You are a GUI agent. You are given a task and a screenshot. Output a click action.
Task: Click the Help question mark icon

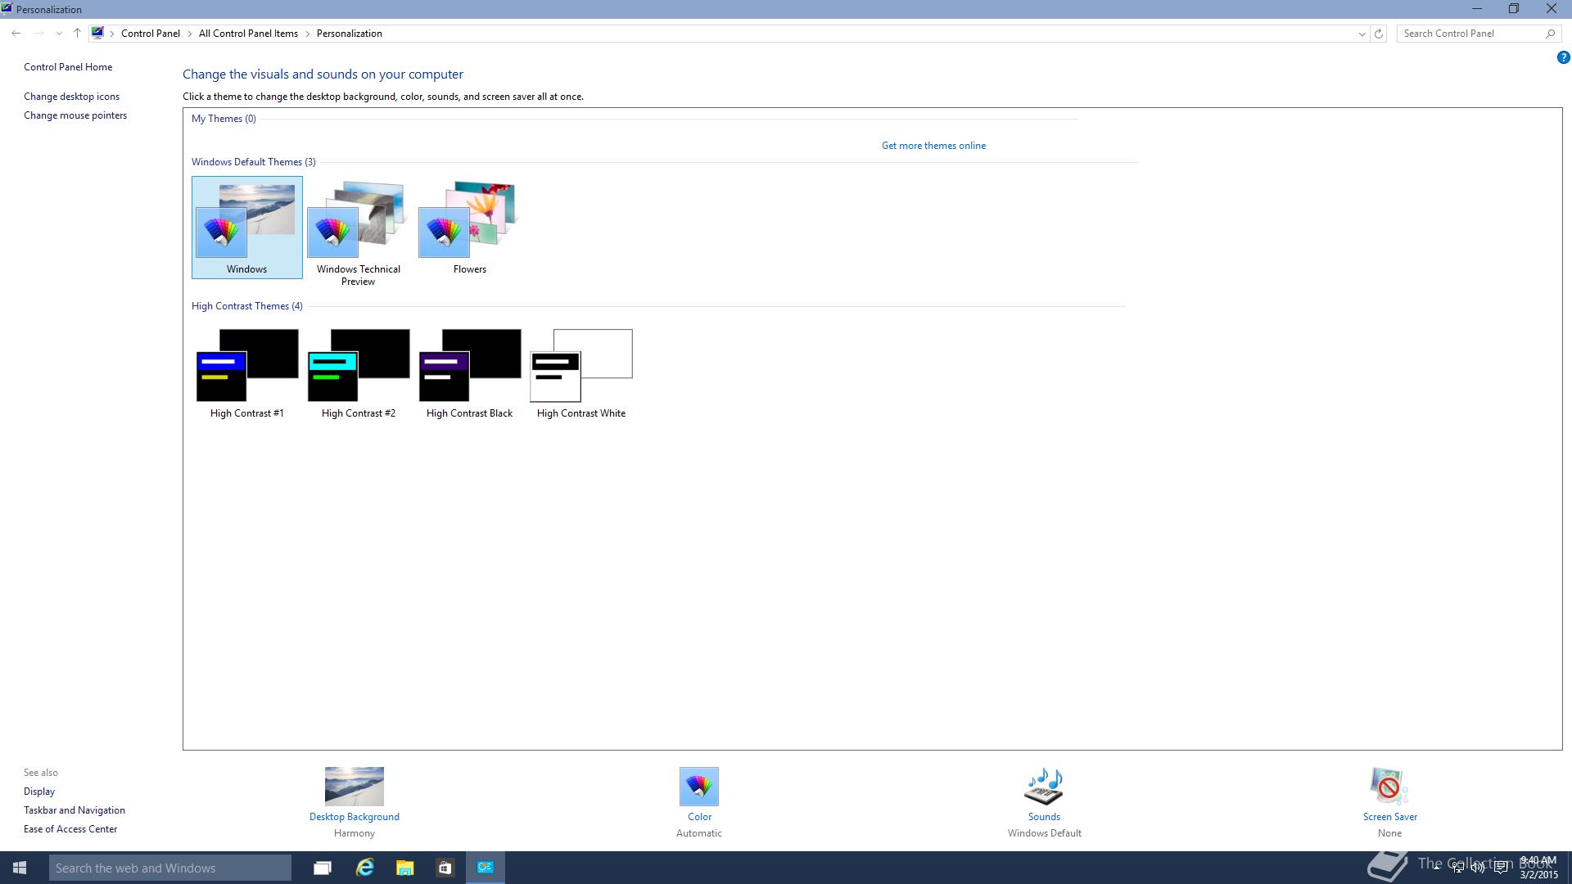tap(1563, 57)
